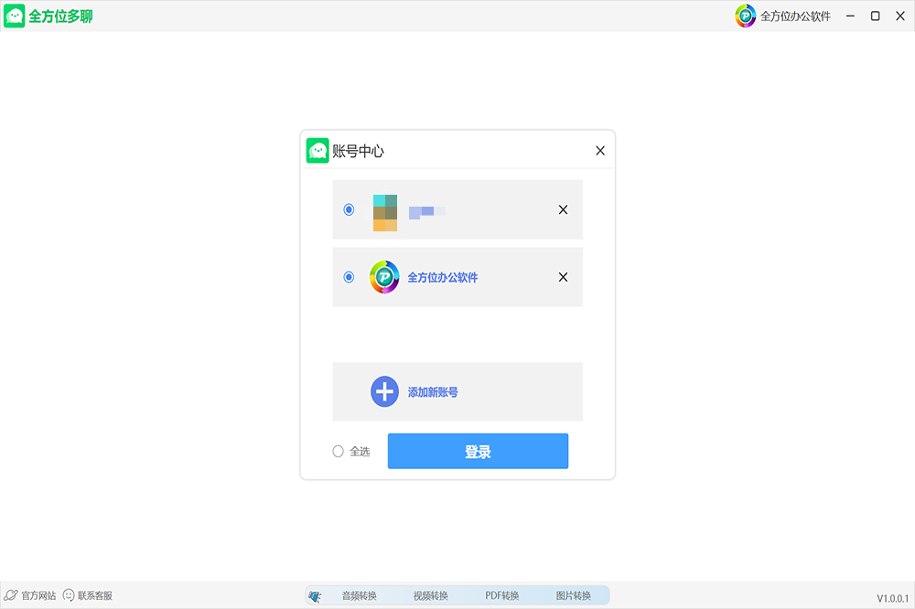This screenshot has height=609, width=915.
Task: Click the 全方位办公软件 avatar in the account list
Action: (x=384, y=277)
